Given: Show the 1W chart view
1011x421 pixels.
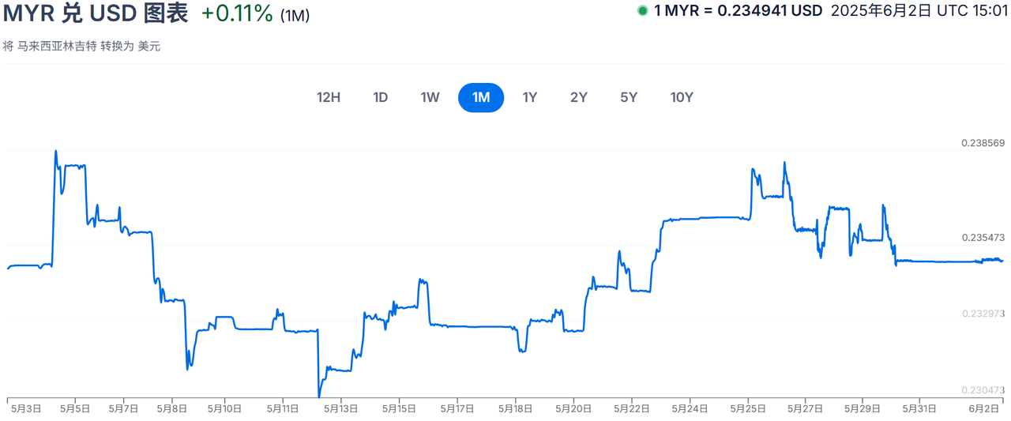Looking at the screenshot, I should [x=430, y=98].
